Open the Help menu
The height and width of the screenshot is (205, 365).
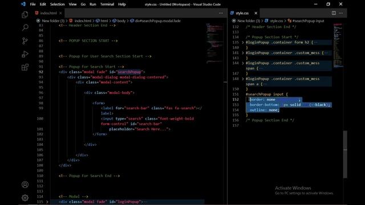point(121,4)
